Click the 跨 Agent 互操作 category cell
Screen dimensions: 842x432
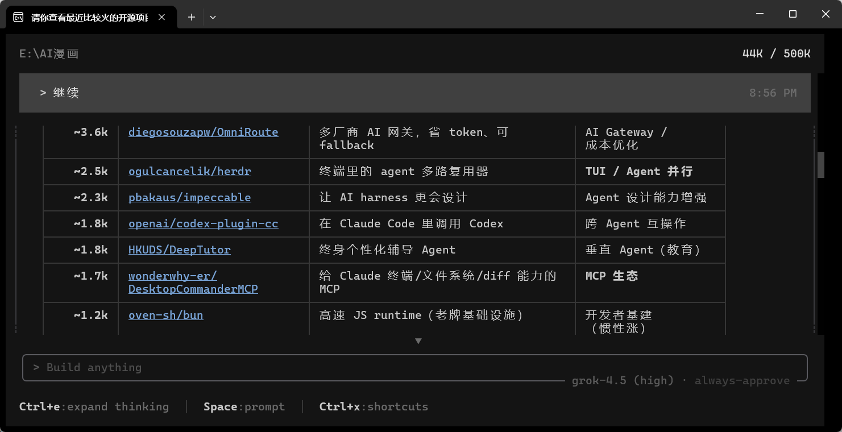click(x=636, y=224)
